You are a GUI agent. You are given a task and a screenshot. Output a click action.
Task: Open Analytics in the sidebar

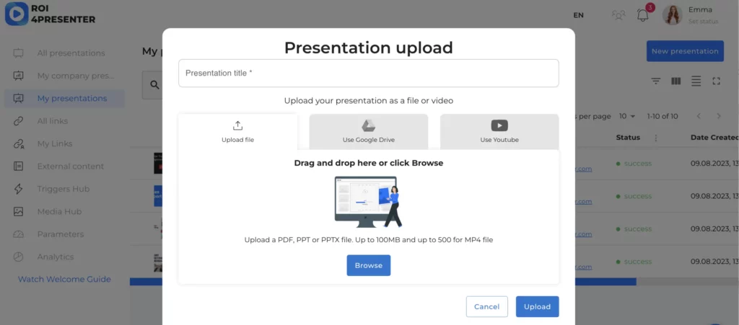[x=56, y=257]
